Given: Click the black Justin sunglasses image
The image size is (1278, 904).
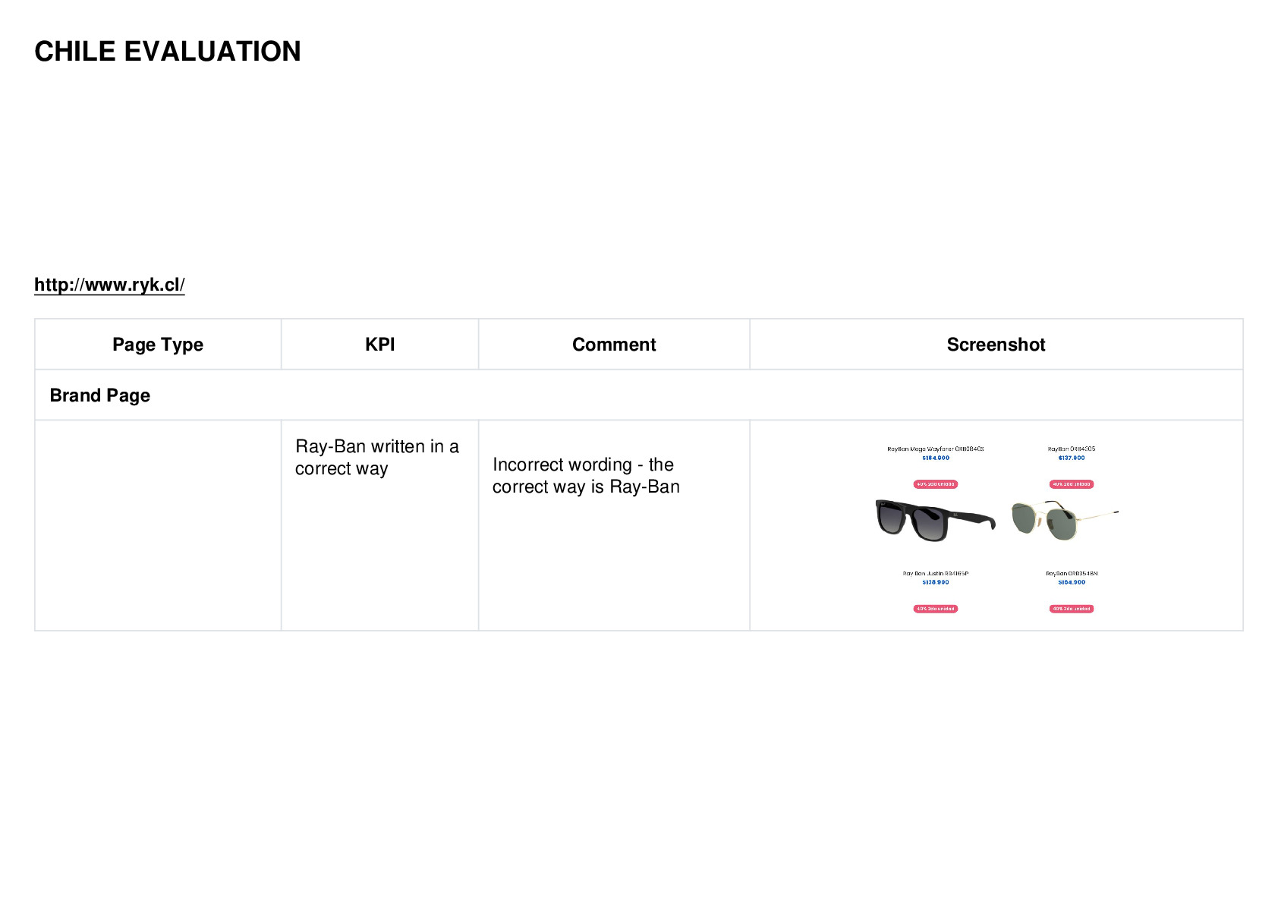Looking at the screenshot, I should 935,520.
